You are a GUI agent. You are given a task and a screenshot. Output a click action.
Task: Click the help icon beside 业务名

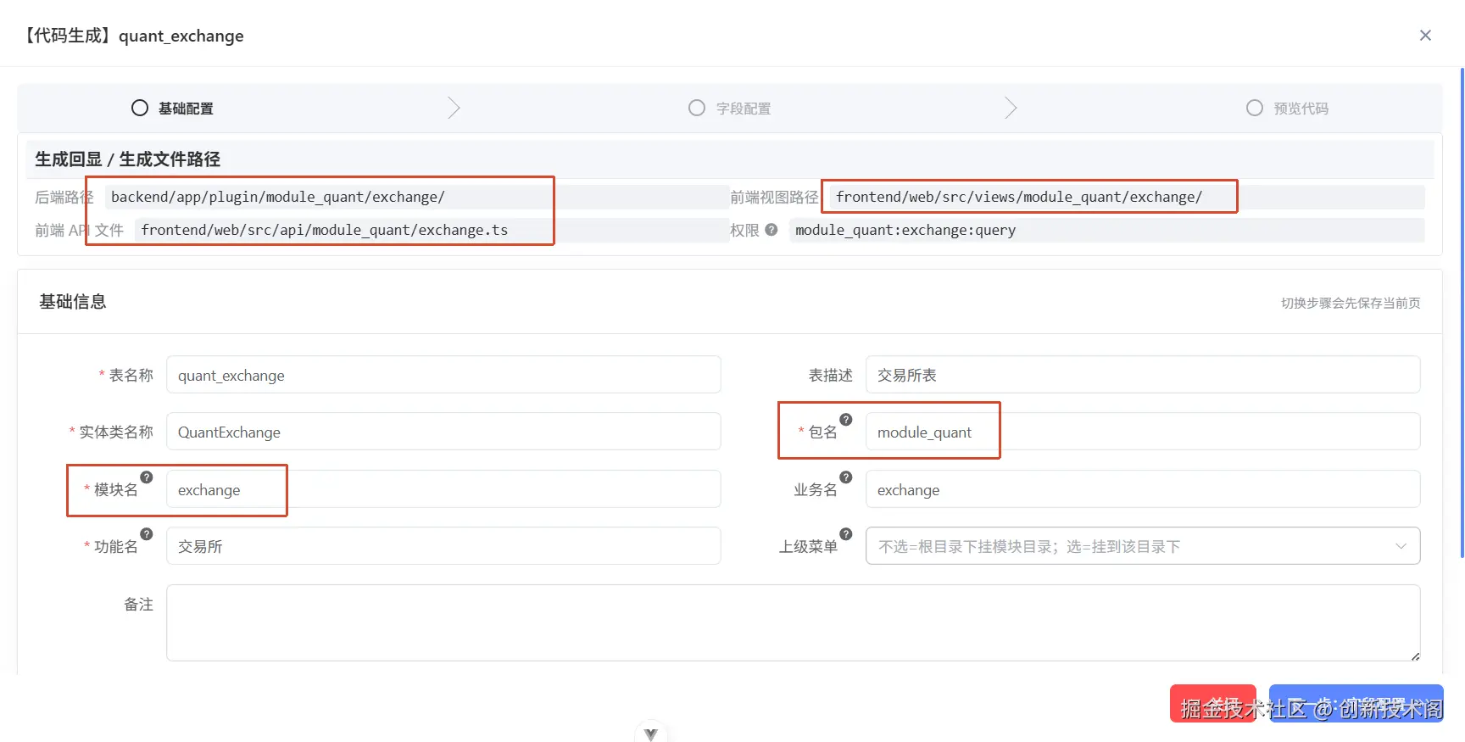846,477
